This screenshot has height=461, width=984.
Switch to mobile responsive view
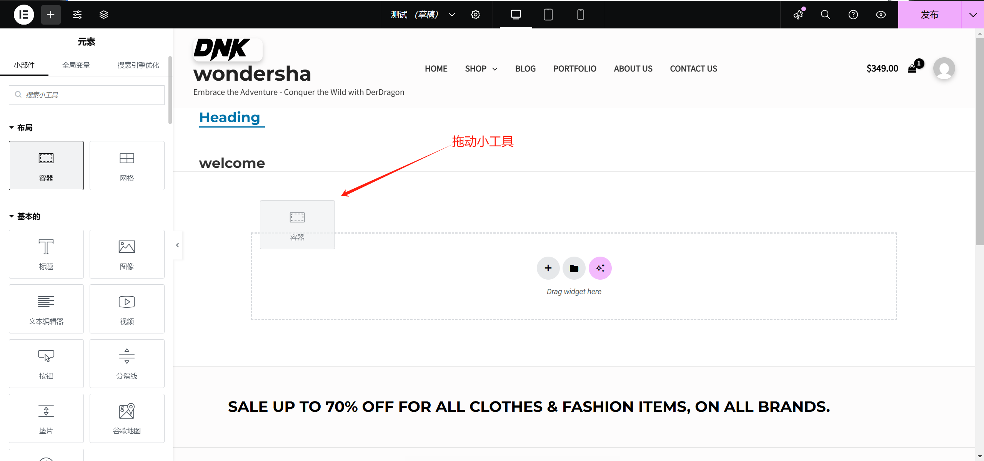tap(580, 15)
